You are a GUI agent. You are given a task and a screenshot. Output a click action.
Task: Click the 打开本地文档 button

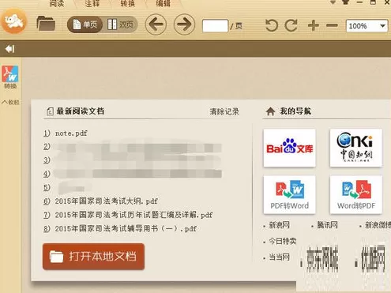93,257
